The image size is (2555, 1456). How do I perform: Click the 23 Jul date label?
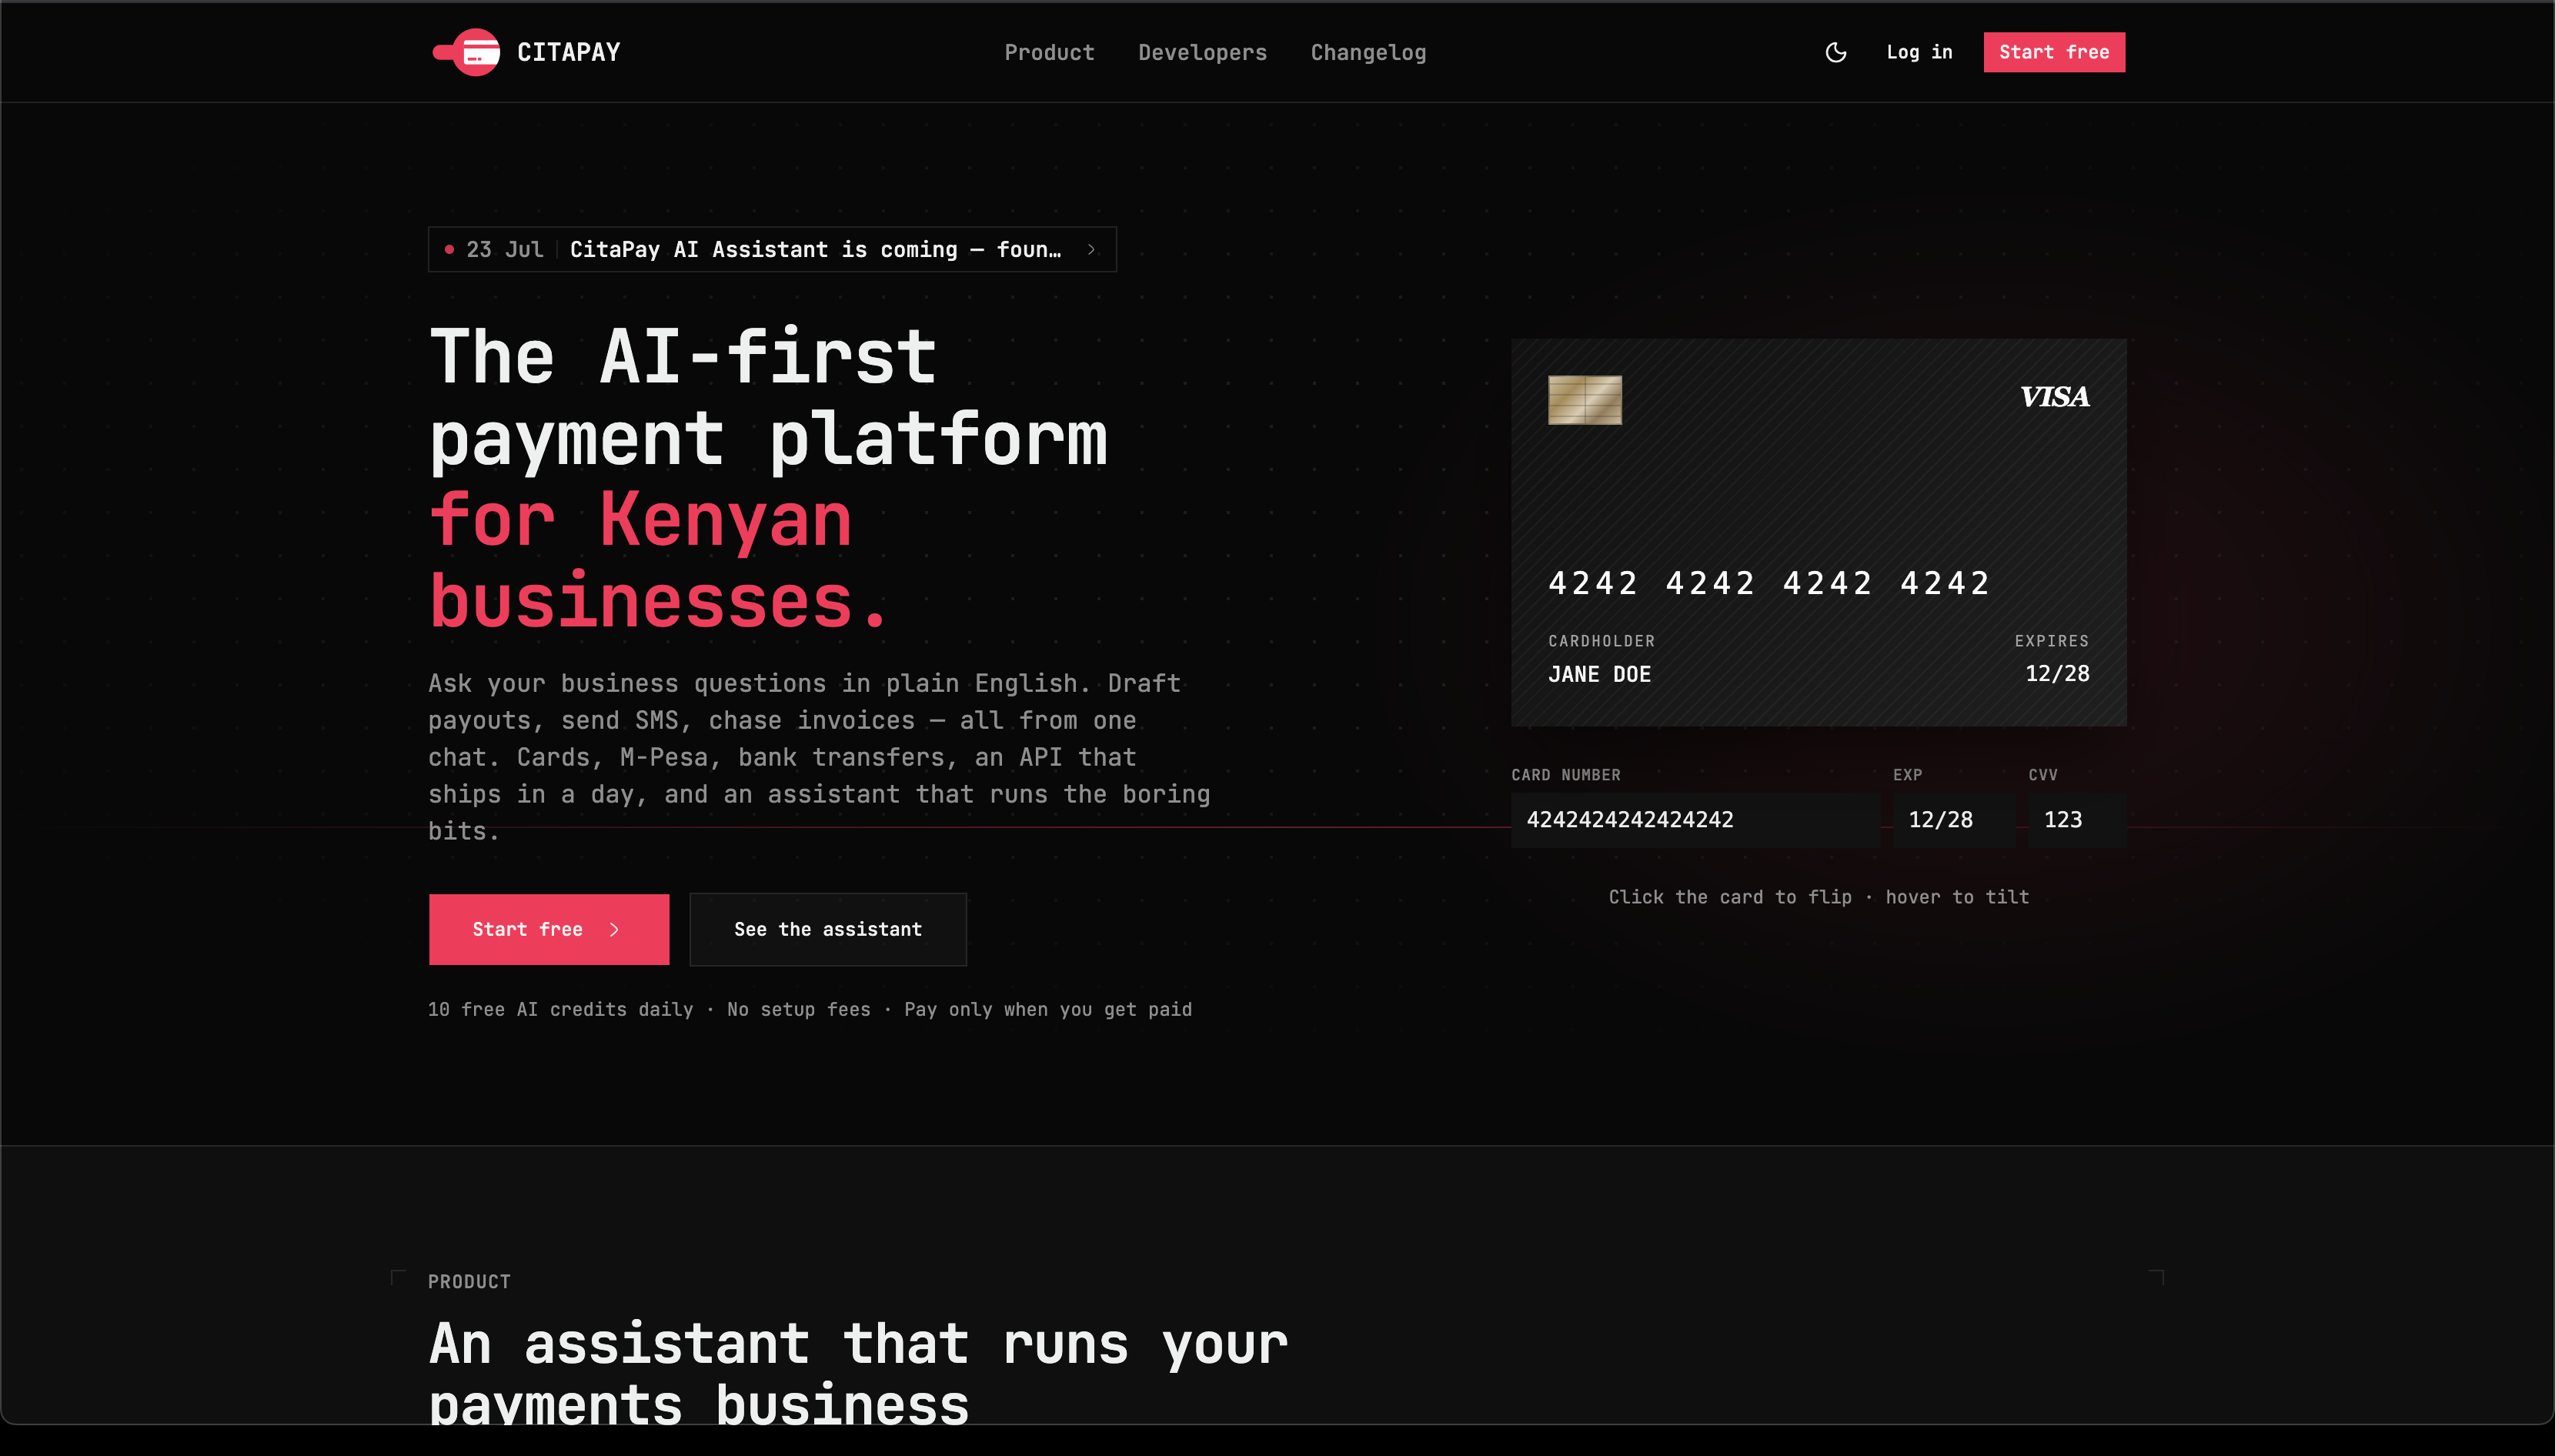[x=505, y=250]
